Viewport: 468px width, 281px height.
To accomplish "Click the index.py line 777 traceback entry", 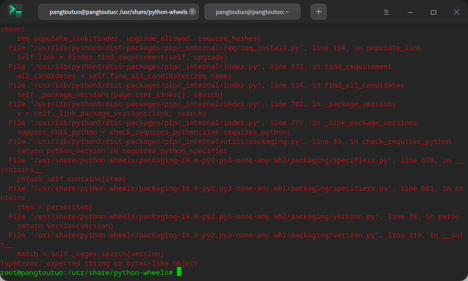I will click(x=212, y=123).
